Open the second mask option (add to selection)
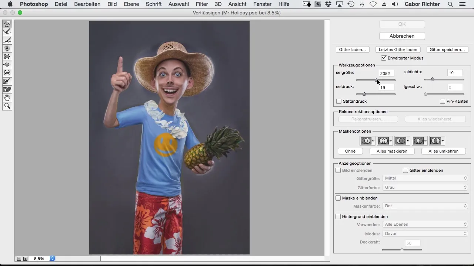 pyautogui.click(x=385, y=141)
